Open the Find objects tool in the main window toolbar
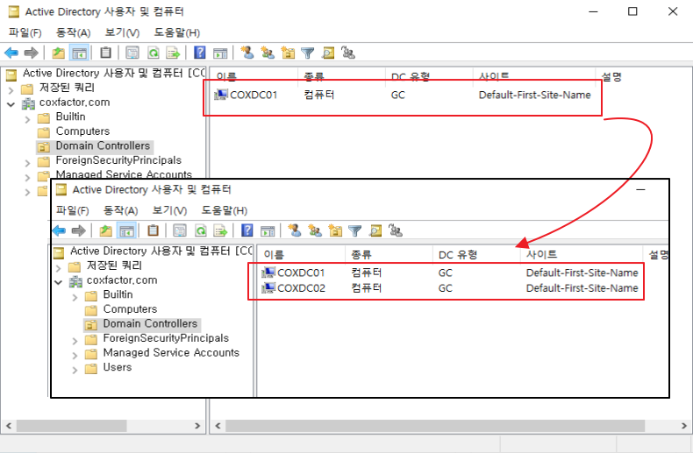The image size is (693, 453). point(328,53)
